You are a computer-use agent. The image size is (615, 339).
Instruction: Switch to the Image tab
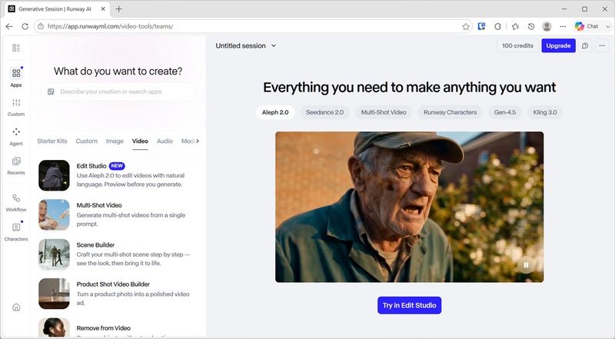(x=115, y=141)
